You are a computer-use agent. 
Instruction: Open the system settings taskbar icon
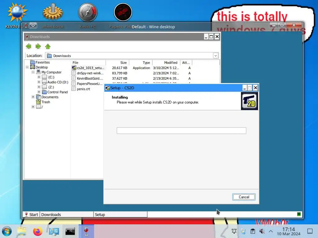click(54, 231)
